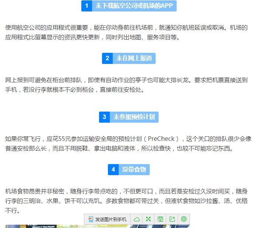Select heading 未参加预检计划

pyautogui.click(x=133, y=117)
